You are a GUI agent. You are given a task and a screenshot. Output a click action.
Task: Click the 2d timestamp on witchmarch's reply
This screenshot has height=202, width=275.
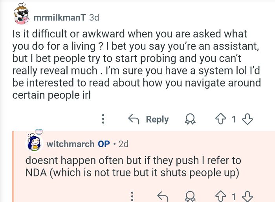123,144
